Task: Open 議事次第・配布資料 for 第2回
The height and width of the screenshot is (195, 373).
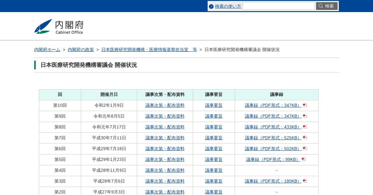Action: point(165,192)
